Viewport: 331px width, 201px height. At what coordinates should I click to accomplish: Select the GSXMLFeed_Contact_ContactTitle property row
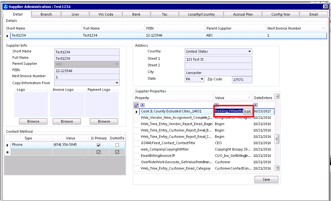point(207,143)
